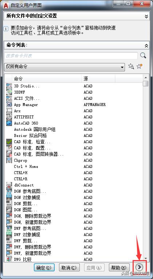The width and height of the screenshot is (153, 279).
Task: Sort by the 源 column header
Action: point(98,79)
